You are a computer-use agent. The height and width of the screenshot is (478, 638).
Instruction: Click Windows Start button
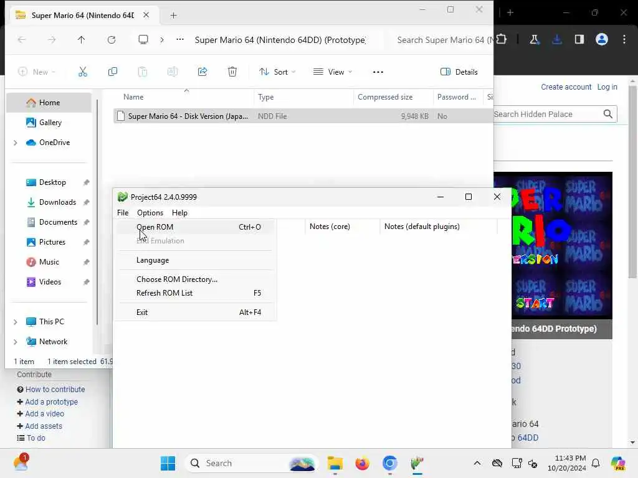(x=168, y=463)
